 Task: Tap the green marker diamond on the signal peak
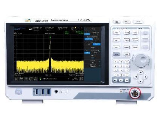50,37
